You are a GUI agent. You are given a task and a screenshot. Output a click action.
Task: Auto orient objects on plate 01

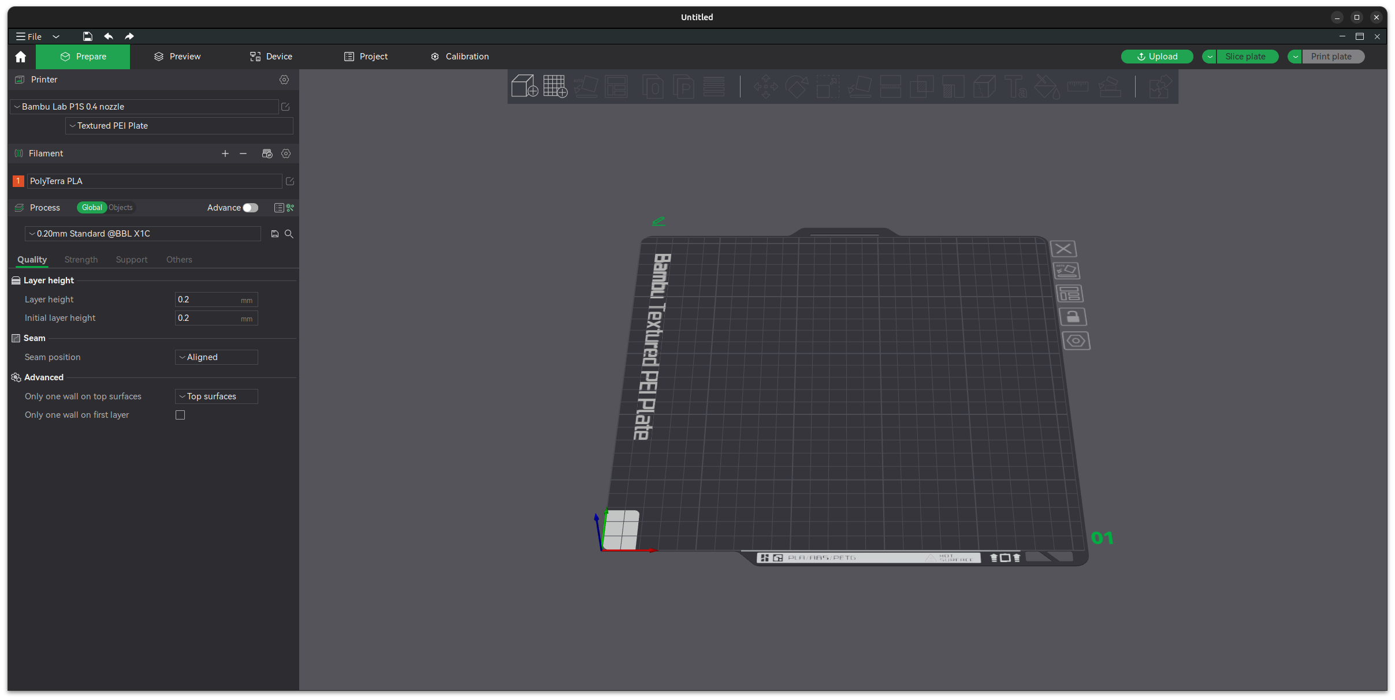pos(1066,271)
